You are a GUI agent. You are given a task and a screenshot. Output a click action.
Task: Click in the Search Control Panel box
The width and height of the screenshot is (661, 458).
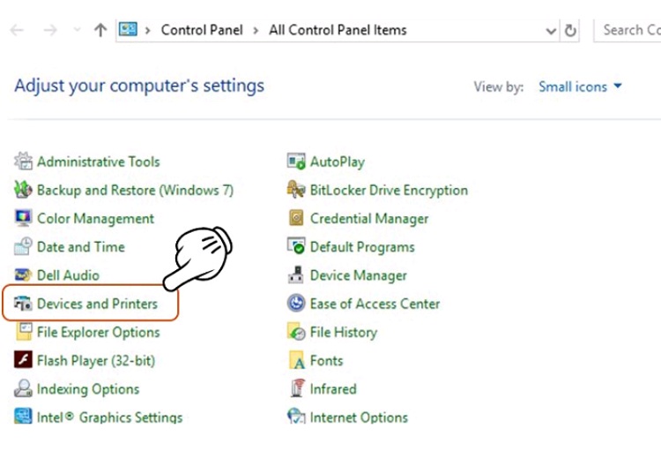pyautogui.click(x=628, y=30)
